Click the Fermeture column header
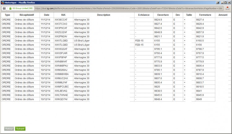The width and height of the screenshot is (232, 134). pos(205,15)
